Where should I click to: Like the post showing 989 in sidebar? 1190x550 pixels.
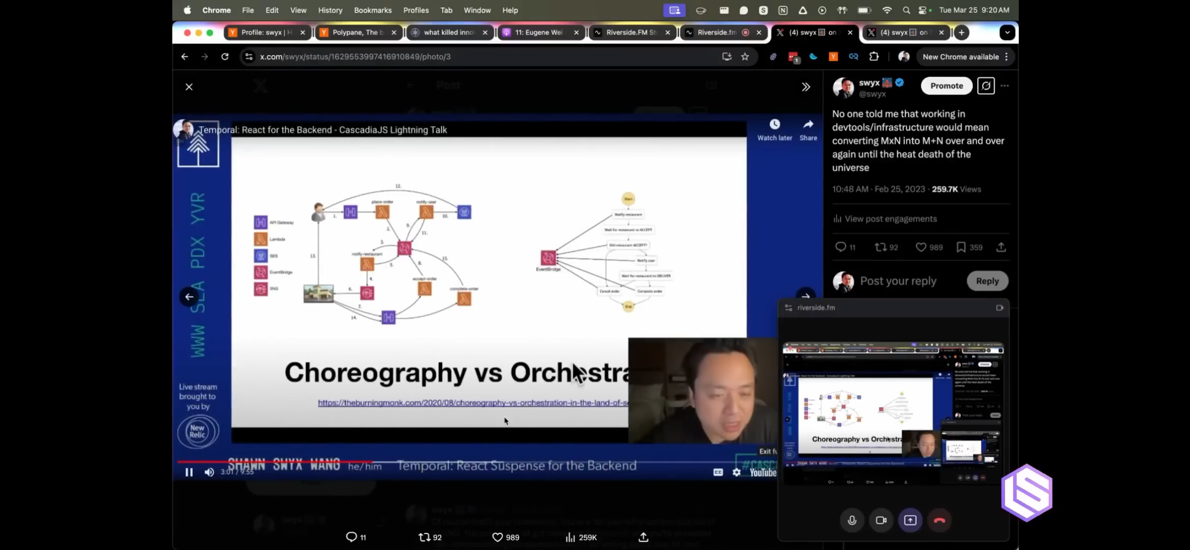click(929, 247)
